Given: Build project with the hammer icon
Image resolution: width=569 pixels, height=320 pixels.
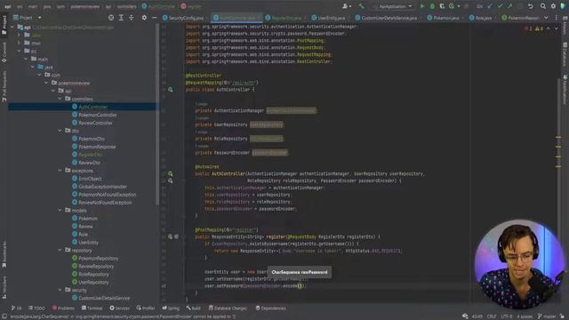Looking at the screenshot, I should click(362, 6).
